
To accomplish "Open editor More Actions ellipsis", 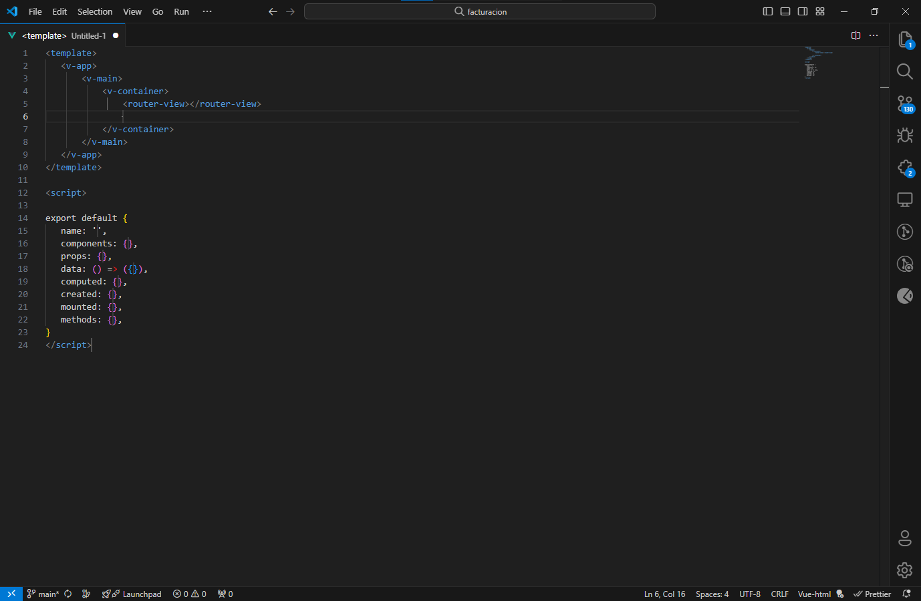I will [x=874, y=35].
